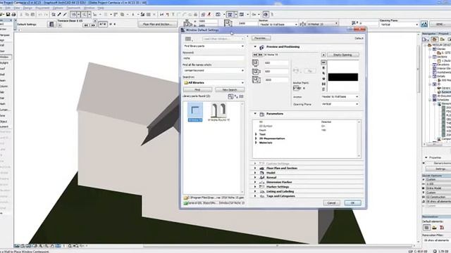Click the Save icon in main toolbar
451x253 pixels.
tap(8, 14)
